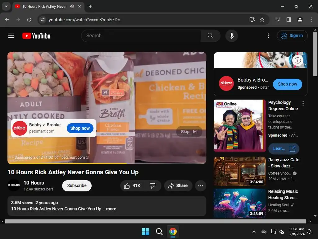Image resolution: width=318 pixels, height=239 pixels.
Task: Open Relaxing Music Healing Stress title
Action: 283,194
